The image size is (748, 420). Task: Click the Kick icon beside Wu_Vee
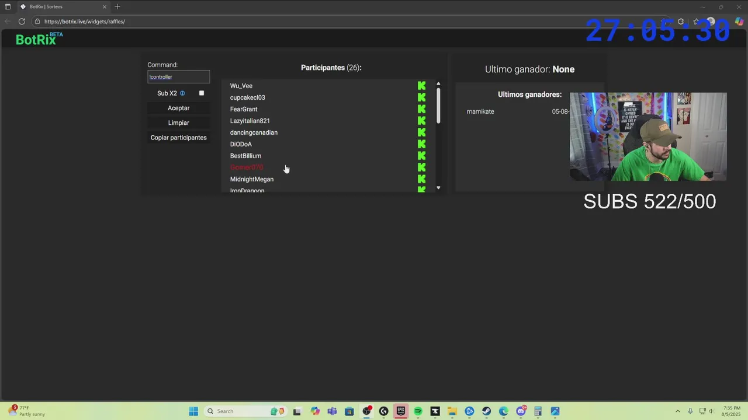(422, 86)
